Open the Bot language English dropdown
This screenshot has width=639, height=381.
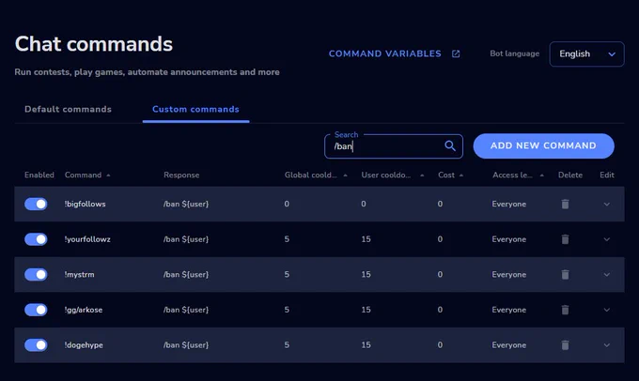pos(586,53)
